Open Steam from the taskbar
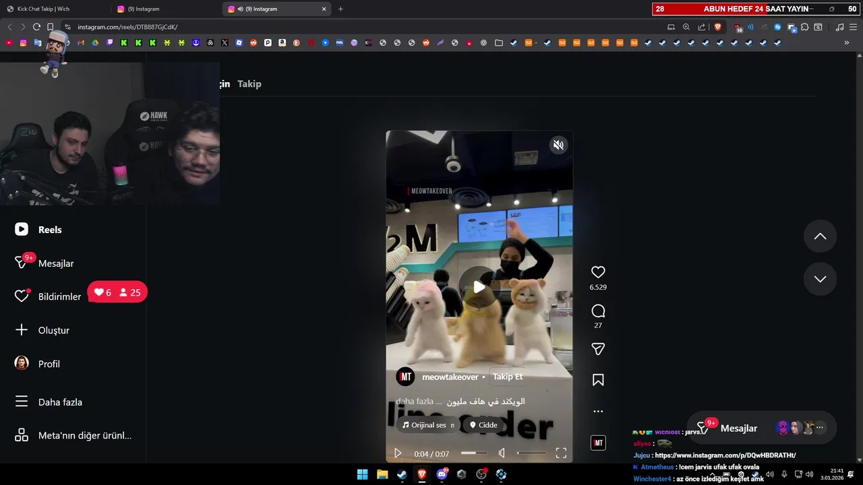Image resolution: width=863 pixels, height=485 pixels. coord(402,474)
